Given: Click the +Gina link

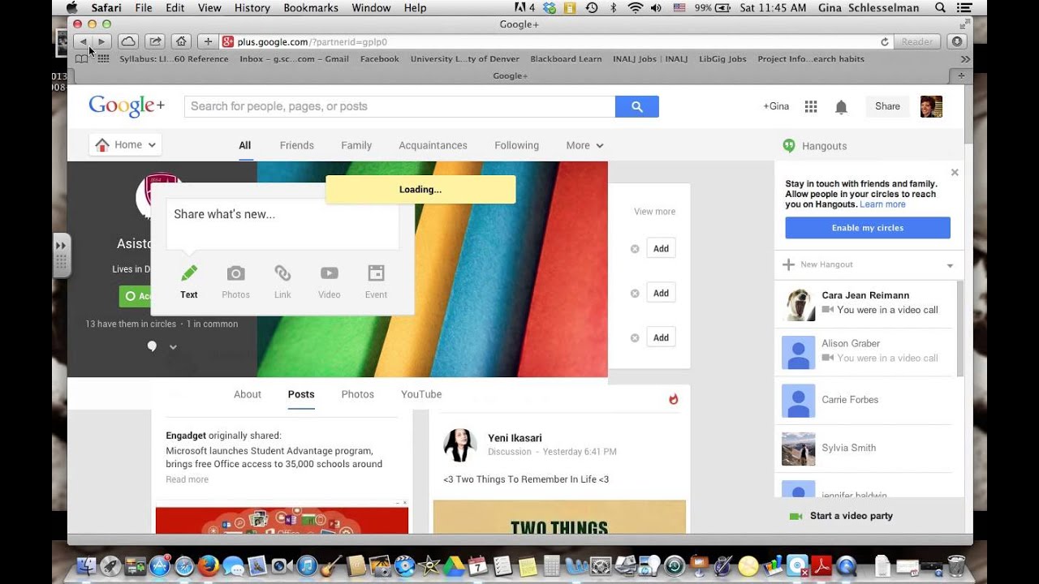Looking at the screenshot, I should (x=776, y=106).
